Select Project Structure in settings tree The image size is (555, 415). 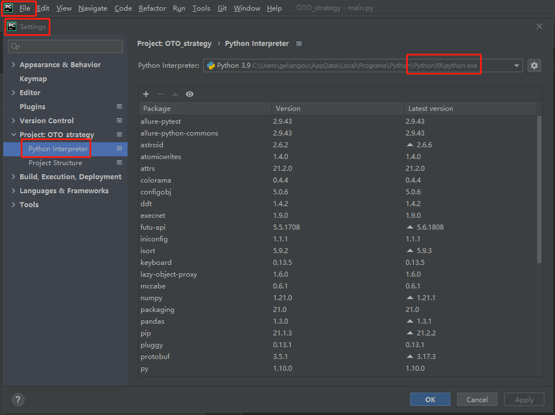point(55,163)
